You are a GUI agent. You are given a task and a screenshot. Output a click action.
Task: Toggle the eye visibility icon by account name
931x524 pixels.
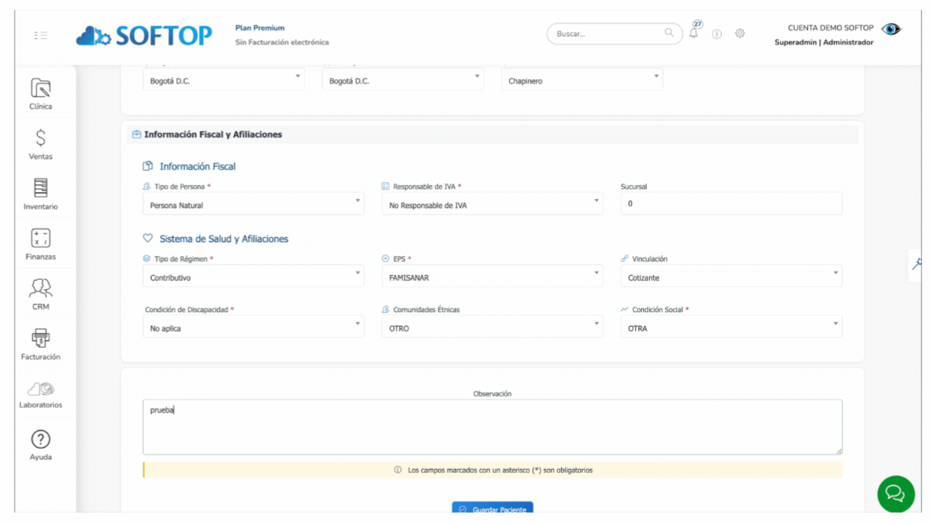coord(891,29)
